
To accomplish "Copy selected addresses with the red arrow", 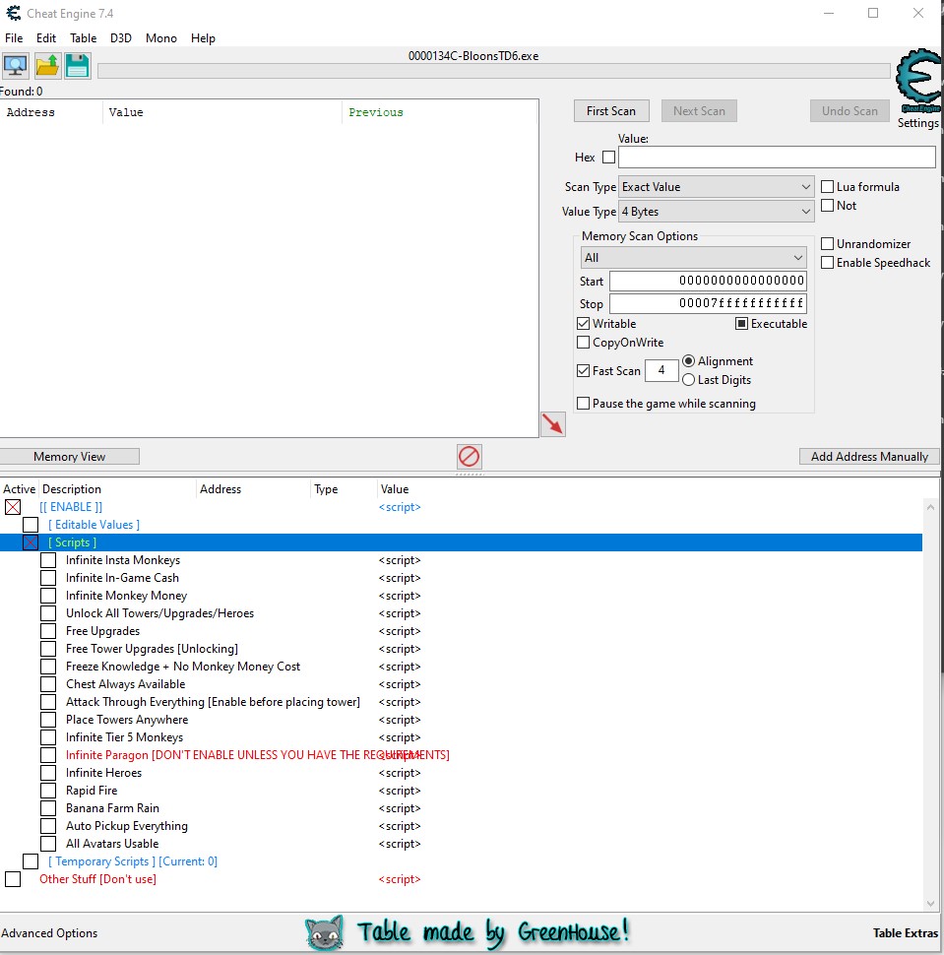I will [553, 424].
